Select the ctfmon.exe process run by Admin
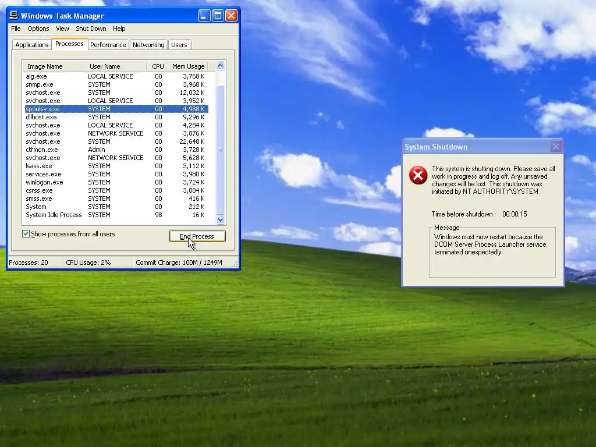This screenshot has height=447, width=596. [x=116, y=150]
